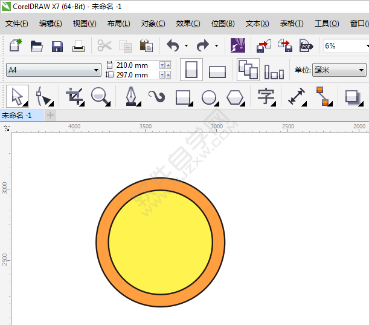Add new document tab with plus button

(50, 115)
